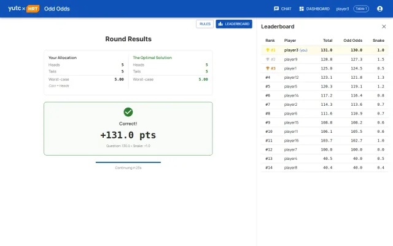Screen dimensions: 393x246
Task: Select player1 in leaderboard
Action: (325, 68)
